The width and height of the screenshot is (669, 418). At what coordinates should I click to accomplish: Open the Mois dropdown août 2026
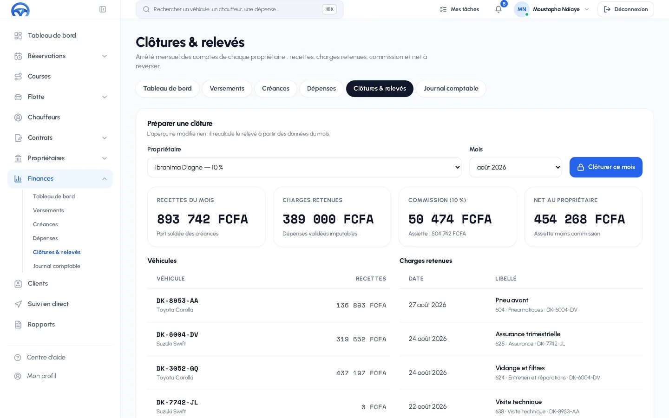click(516, 167)
